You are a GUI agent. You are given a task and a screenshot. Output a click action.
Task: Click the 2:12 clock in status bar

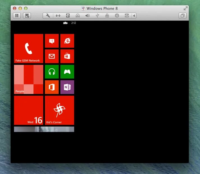[x=73, y=23]
